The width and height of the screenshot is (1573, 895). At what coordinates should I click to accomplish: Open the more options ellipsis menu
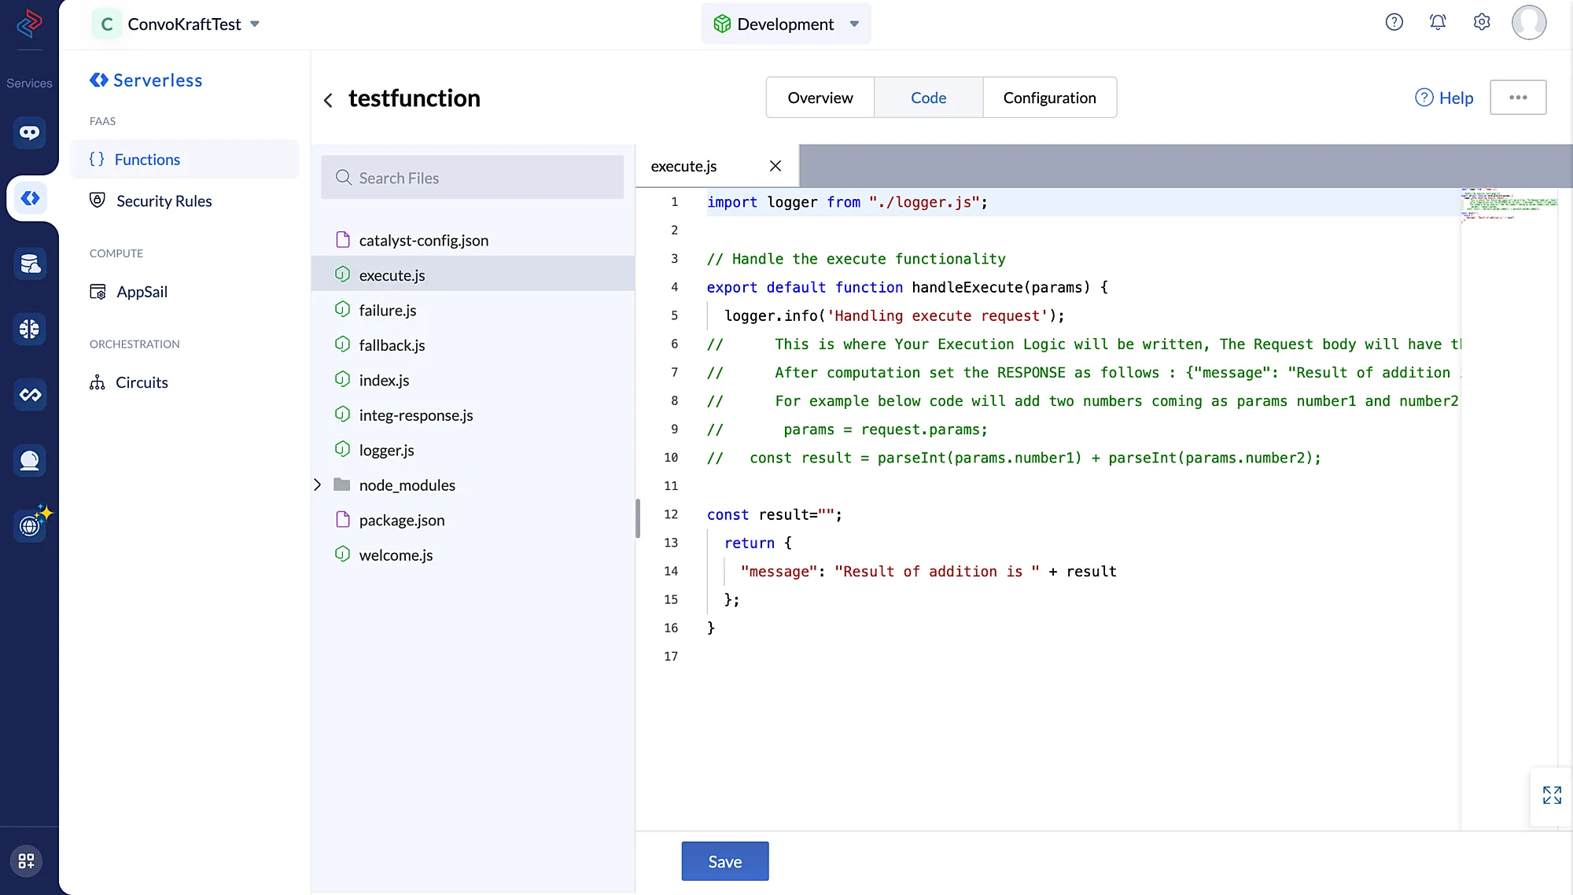click(1518, 98)
